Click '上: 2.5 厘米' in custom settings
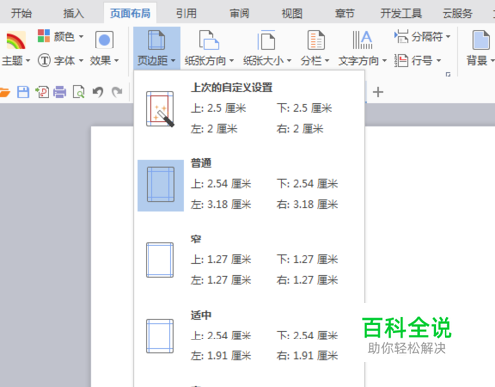The width and height of the screenshot is (495, 387). pyautogui.click(x=218, y=108)
